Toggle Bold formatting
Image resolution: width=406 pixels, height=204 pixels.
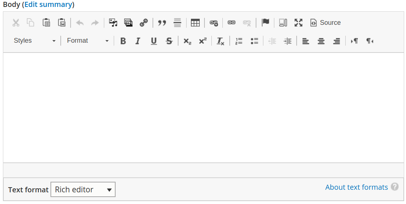click(x=123, y=41)
